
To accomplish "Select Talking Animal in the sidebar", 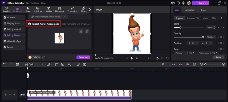I will [x=14, y=29].
